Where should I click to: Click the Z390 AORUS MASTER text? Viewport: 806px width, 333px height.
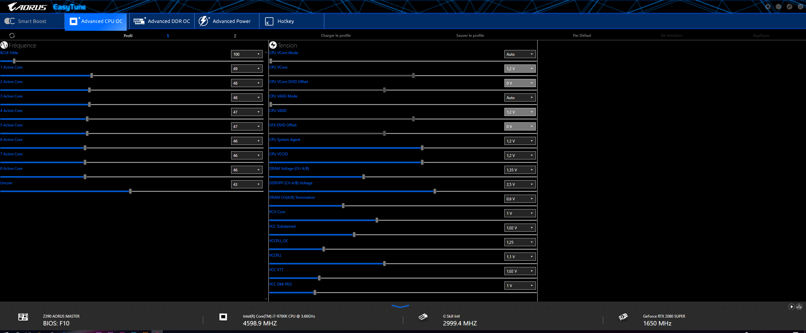(61, 316)
